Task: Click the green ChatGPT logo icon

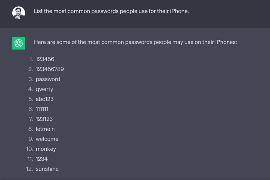Action: coord(19,43)
